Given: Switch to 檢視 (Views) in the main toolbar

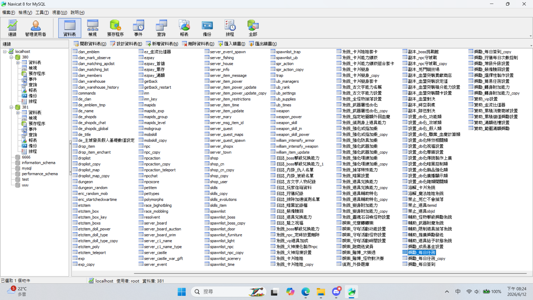Looking at the screenshot, I should [92, 28].
